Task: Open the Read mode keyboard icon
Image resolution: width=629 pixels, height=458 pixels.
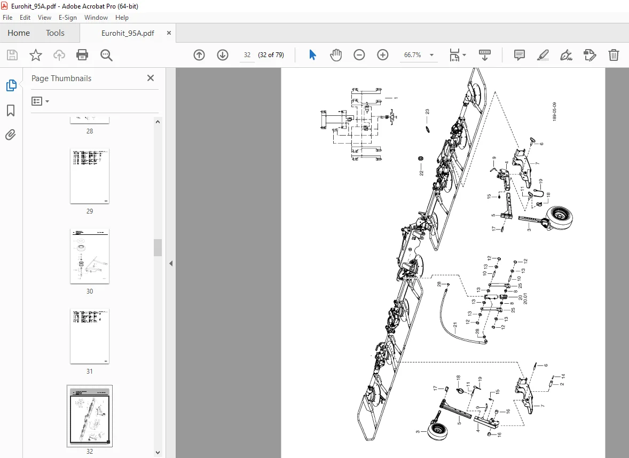Action: [x=485, y=55]
